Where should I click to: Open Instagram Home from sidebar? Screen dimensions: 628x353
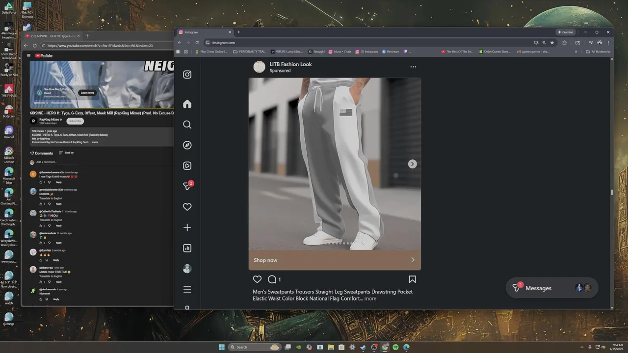(187, 104)
